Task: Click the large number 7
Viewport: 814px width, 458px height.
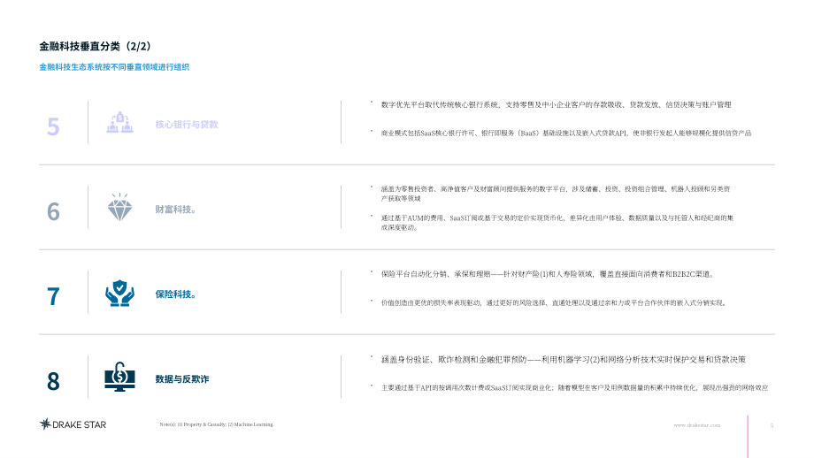Action: (x=53, y=297)
